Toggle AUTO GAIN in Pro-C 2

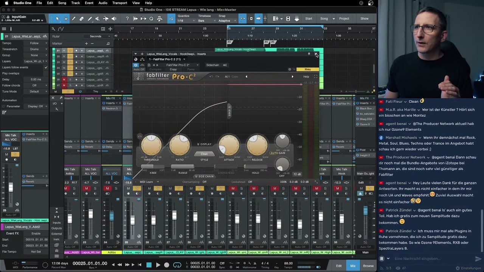[278, 153]
